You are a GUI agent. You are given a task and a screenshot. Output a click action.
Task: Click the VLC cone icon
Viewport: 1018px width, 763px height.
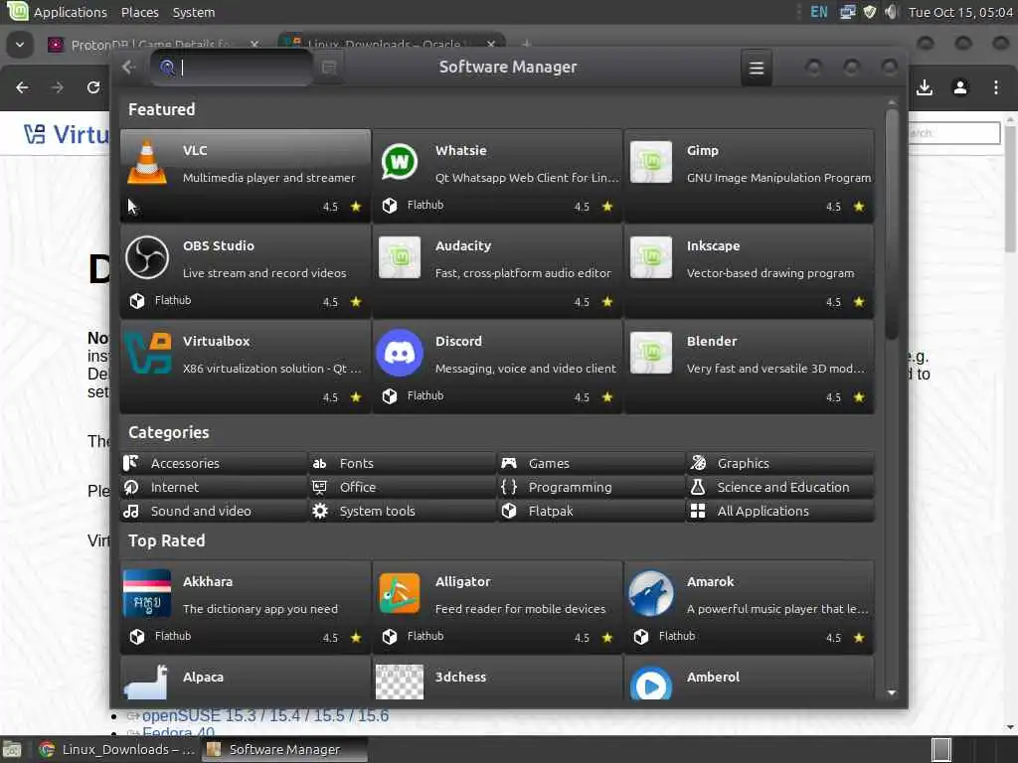(x=147, y=162)
